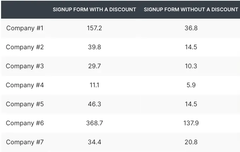Viewport: 240px width, 152px height.
Task: Click the 36.8 value cell
Action: coord(191,28)
